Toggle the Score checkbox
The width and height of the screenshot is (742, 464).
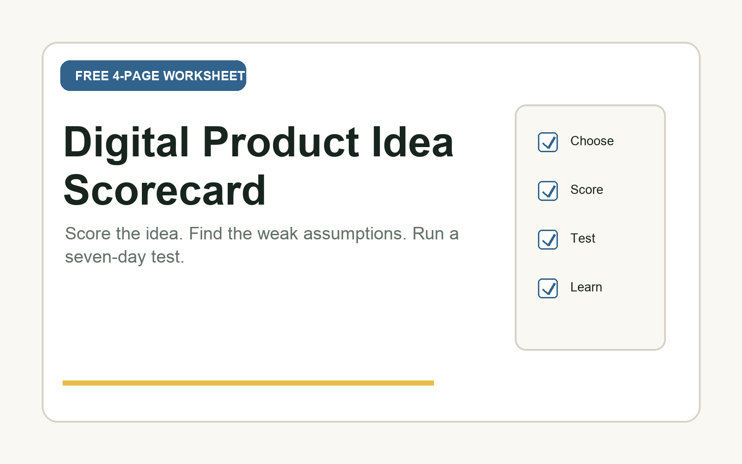(548, 191)
